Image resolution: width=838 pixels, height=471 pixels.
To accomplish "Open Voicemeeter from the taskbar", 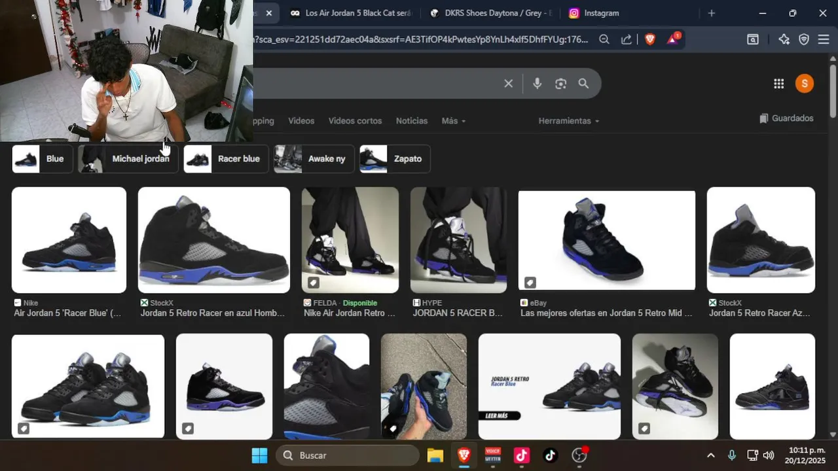I will [x=493, y=455].
